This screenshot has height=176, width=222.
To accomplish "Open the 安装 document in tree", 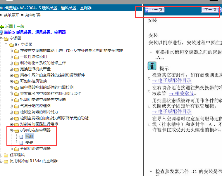I will tap(29, 142).
